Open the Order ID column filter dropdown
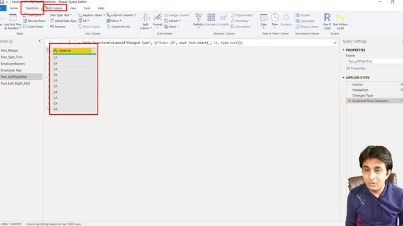Screen dimensions: 403x226 click(x=94, y=51)
